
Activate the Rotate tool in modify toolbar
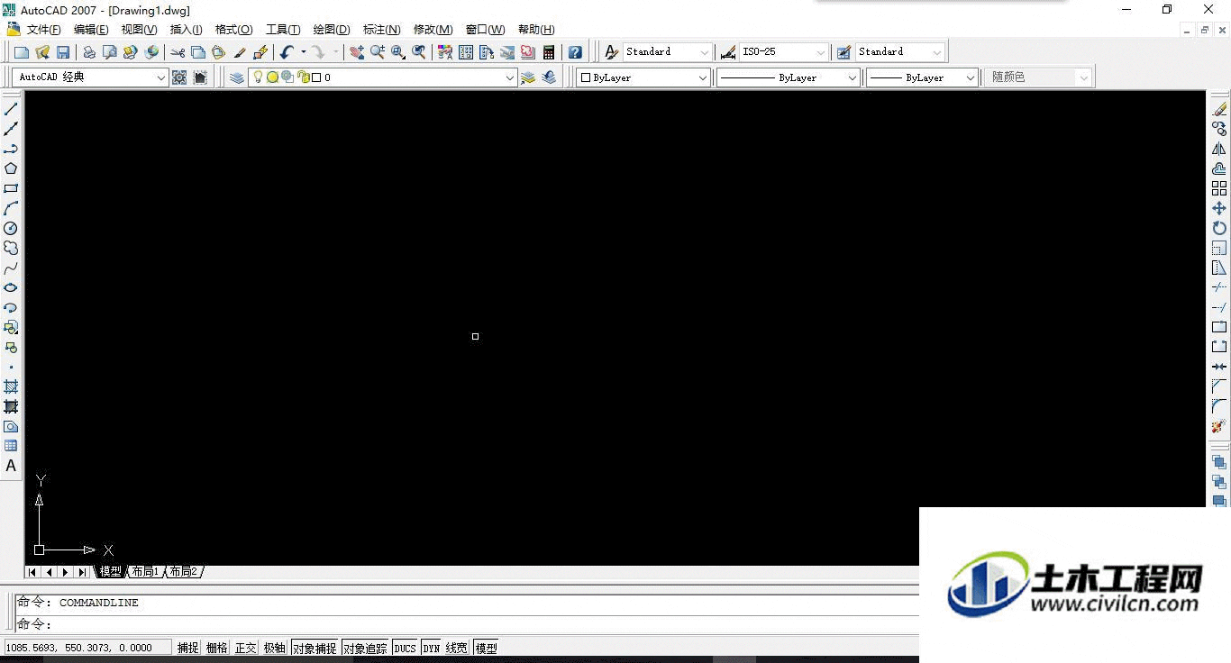tap(1219, 228)
